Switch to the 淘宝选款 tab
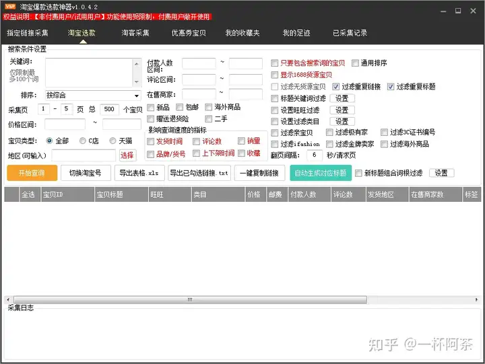This screenshot has width=485, height=364. click(82, 33)
